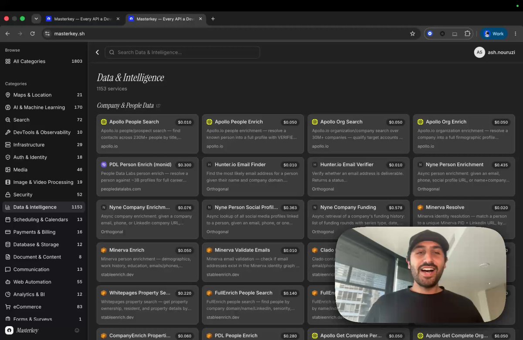Open the tab search dropdown chevron
Screen dimensions: 523x340
click(36, 19)
